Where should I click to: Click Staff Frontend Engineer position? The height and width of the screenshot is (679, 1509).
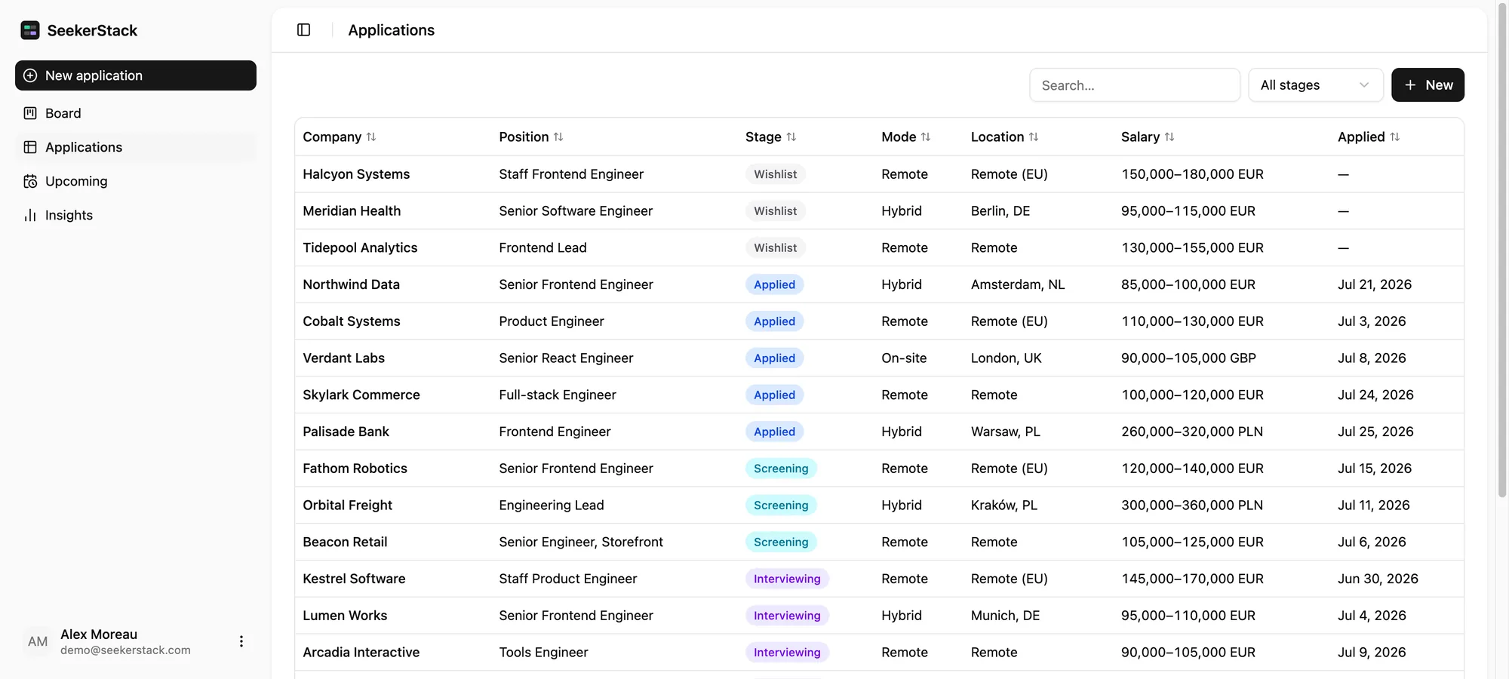pos(571,174)
